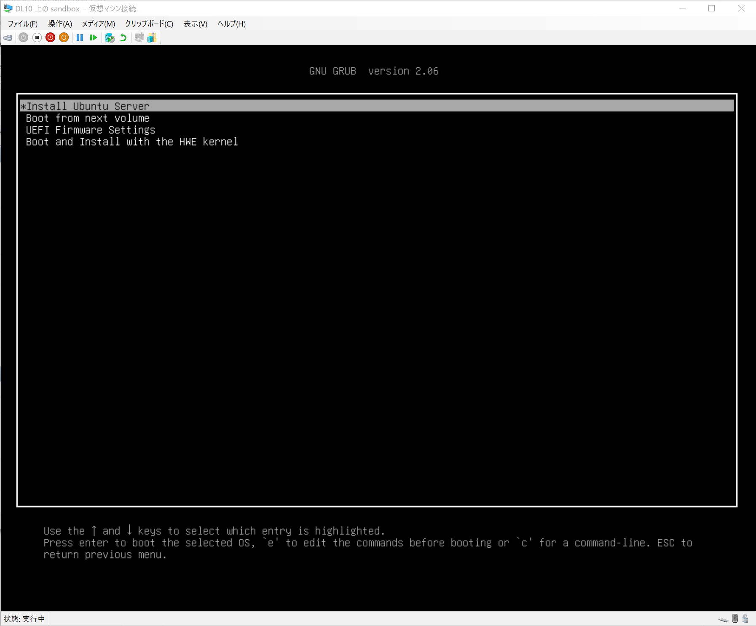Open the ヘルプ(H) menu
This screenshot has width=756, height=626.
tap(232, 24)
